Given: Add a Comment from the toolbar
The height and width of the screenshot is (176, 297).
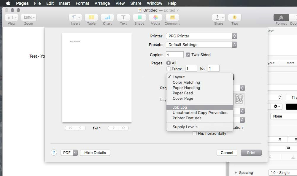Looking at the screenshot, I should tap(172, 18).
